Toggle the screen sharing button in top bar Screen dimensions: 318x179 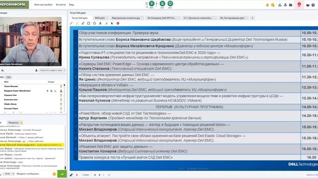point(170,3)
